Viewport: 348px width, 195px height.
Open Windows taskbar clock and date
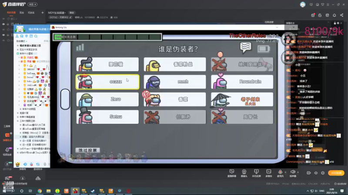coord(331,191)
